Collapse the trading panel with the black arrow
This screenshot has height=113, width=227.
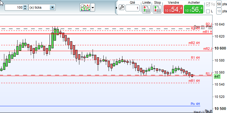[x=117, y=7]
